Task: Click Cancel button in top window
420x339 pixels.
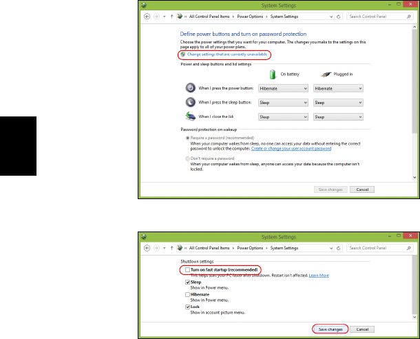Action: coord(362,189)
